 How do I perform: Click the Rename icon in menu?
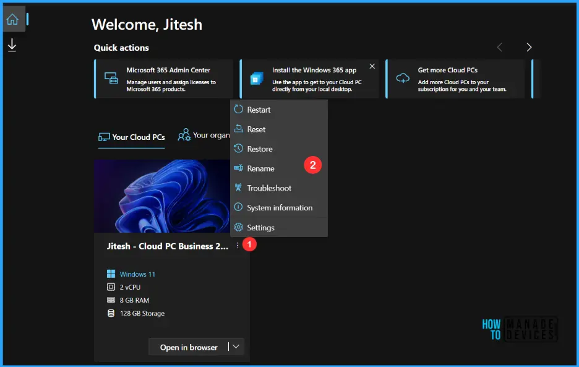239,168
